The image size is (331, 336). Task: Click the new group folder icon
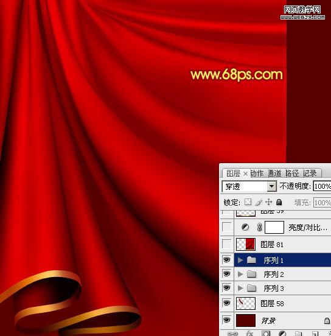tap(298, 334)
